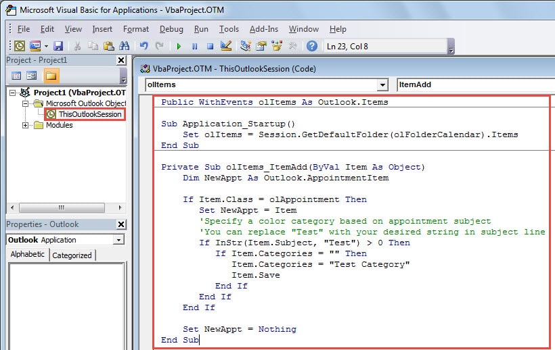Open the Insert UserForm dropdown arrow
The image size is (555, 350).
click(x=46, y=46)
